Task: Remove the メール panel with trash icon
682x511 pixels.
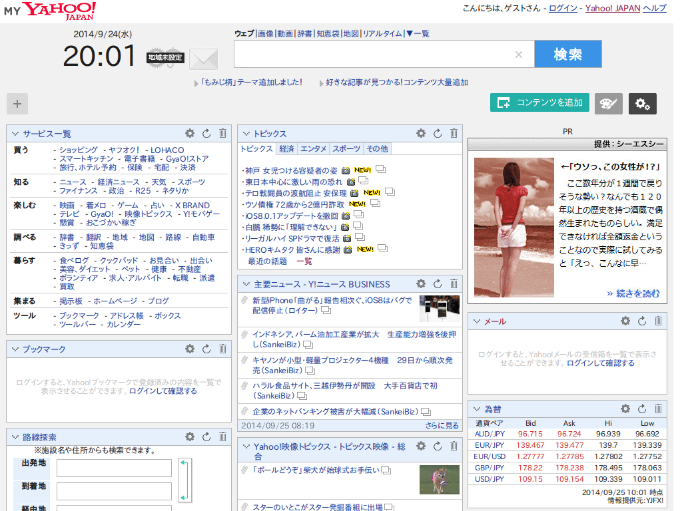Action: [x=658, y=321]
